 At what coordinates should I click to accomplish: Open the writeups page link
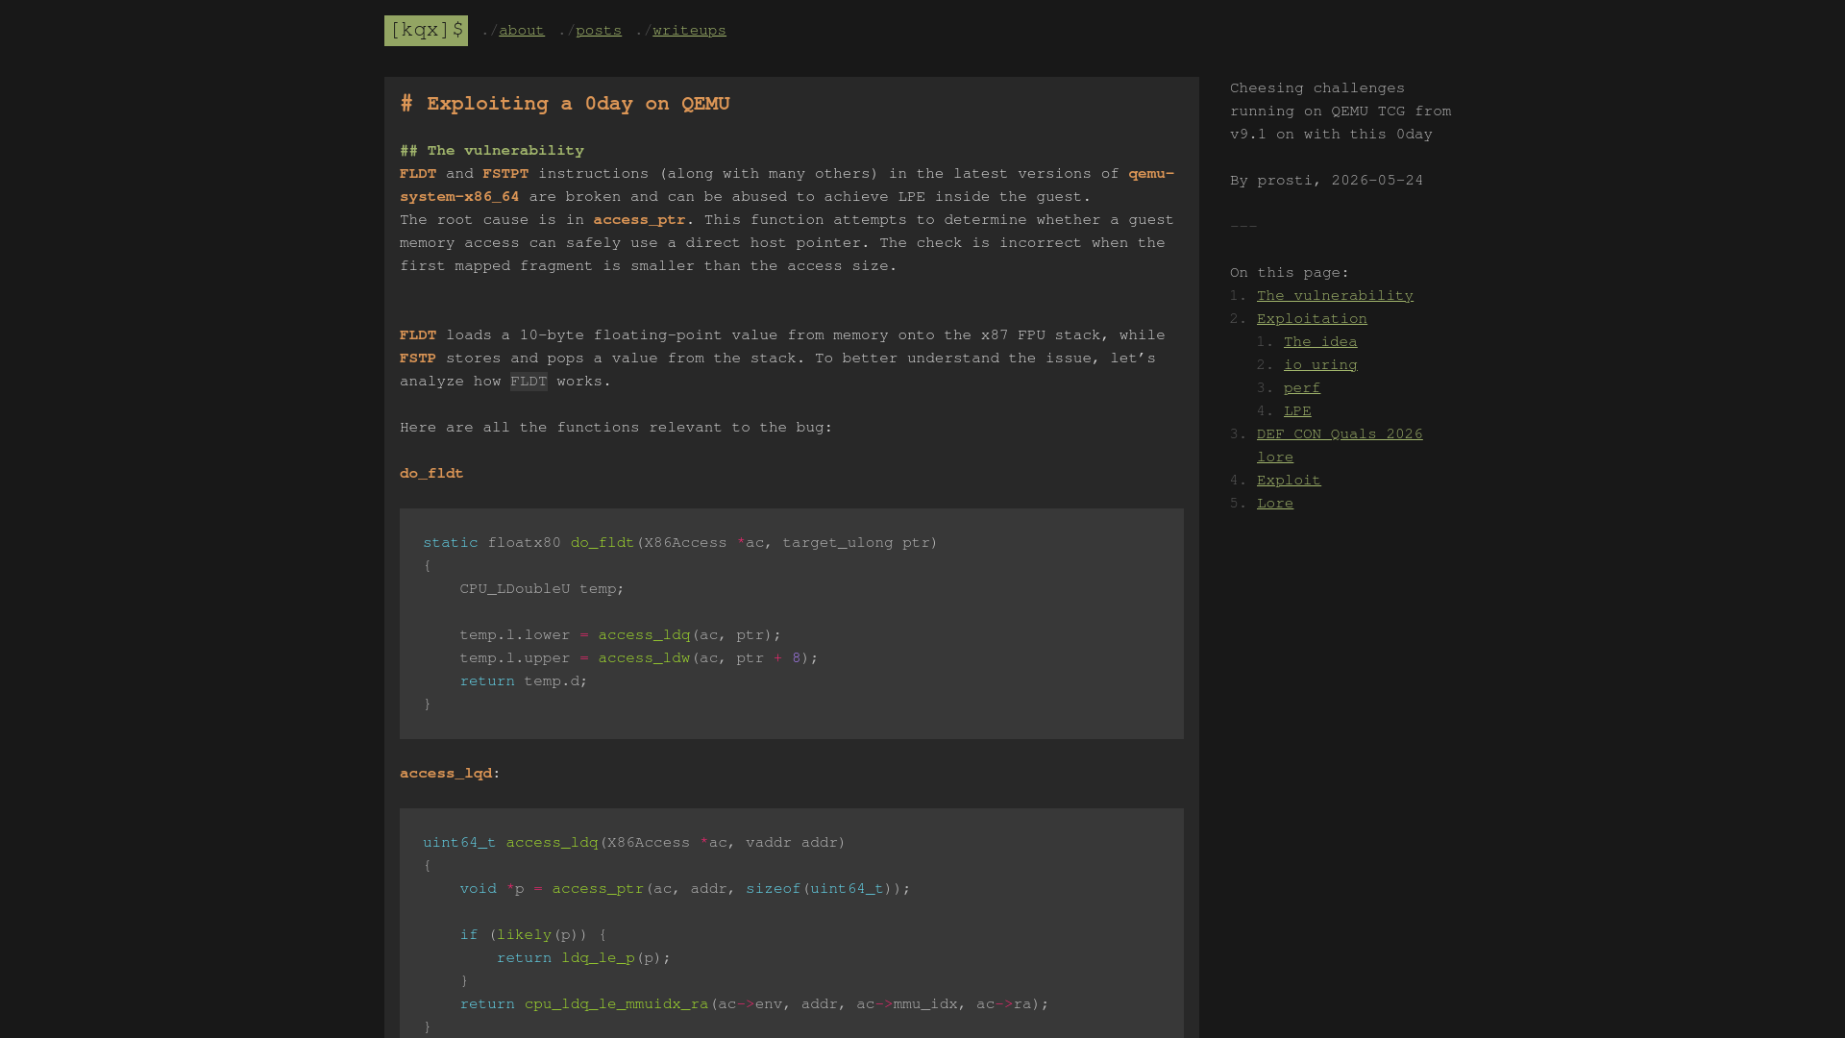(x=690, y=31)
